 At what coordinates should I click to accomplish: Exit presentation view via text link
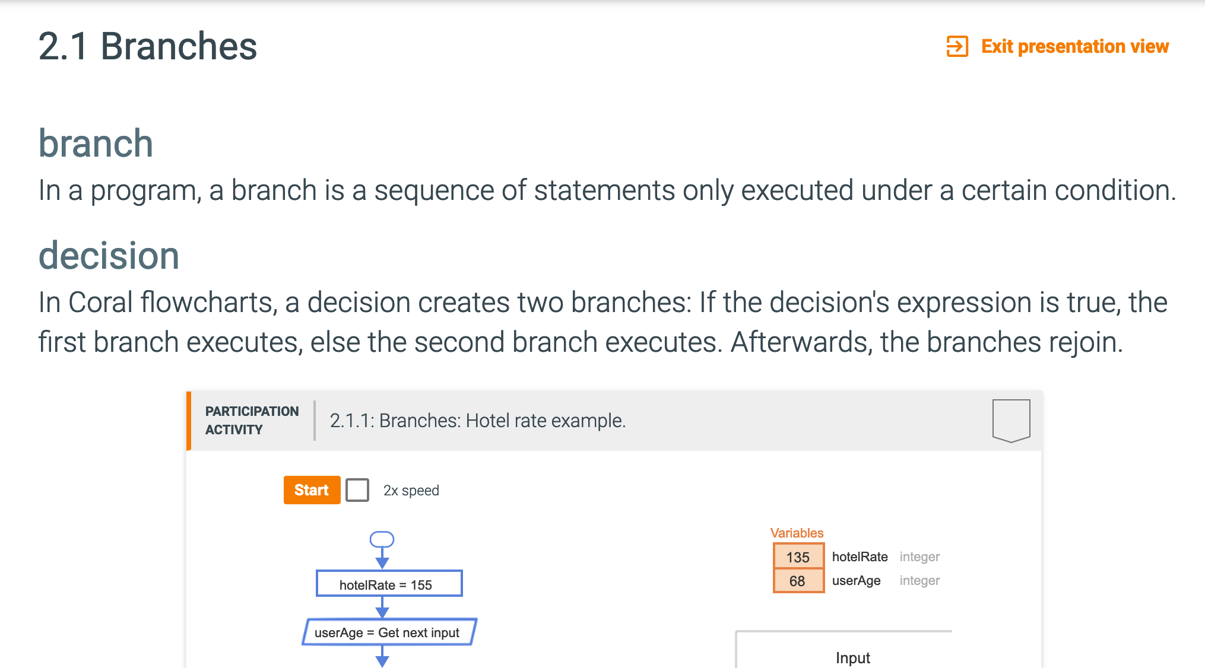[1074, 46]
